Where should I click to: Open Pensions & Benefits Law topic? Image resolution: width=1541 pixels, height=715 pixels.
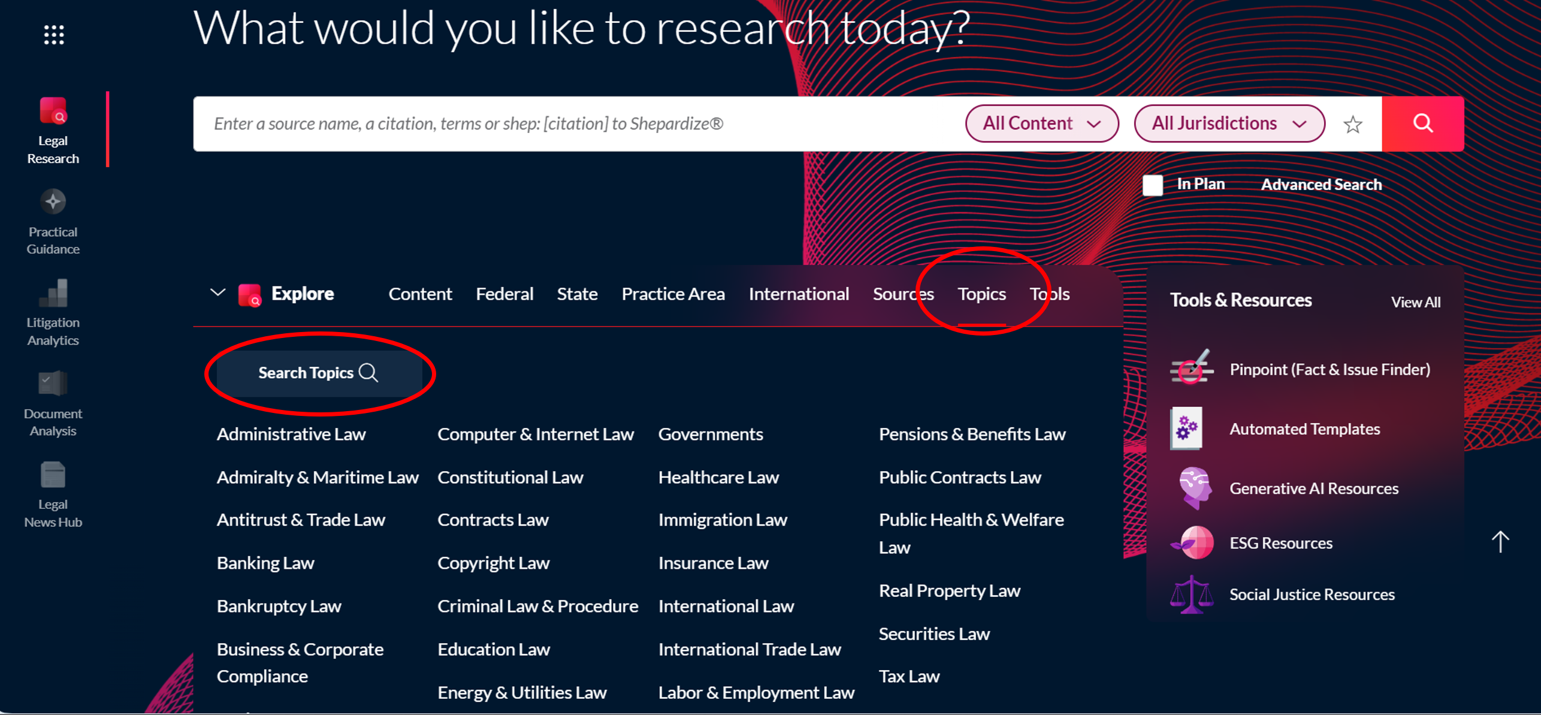972,434
